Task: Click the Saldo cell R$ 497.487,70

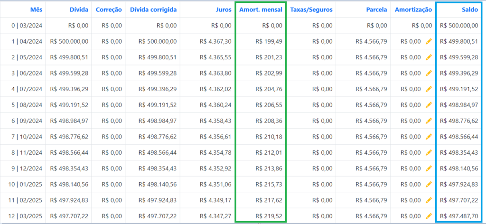Action: click(x=459, y=216)
